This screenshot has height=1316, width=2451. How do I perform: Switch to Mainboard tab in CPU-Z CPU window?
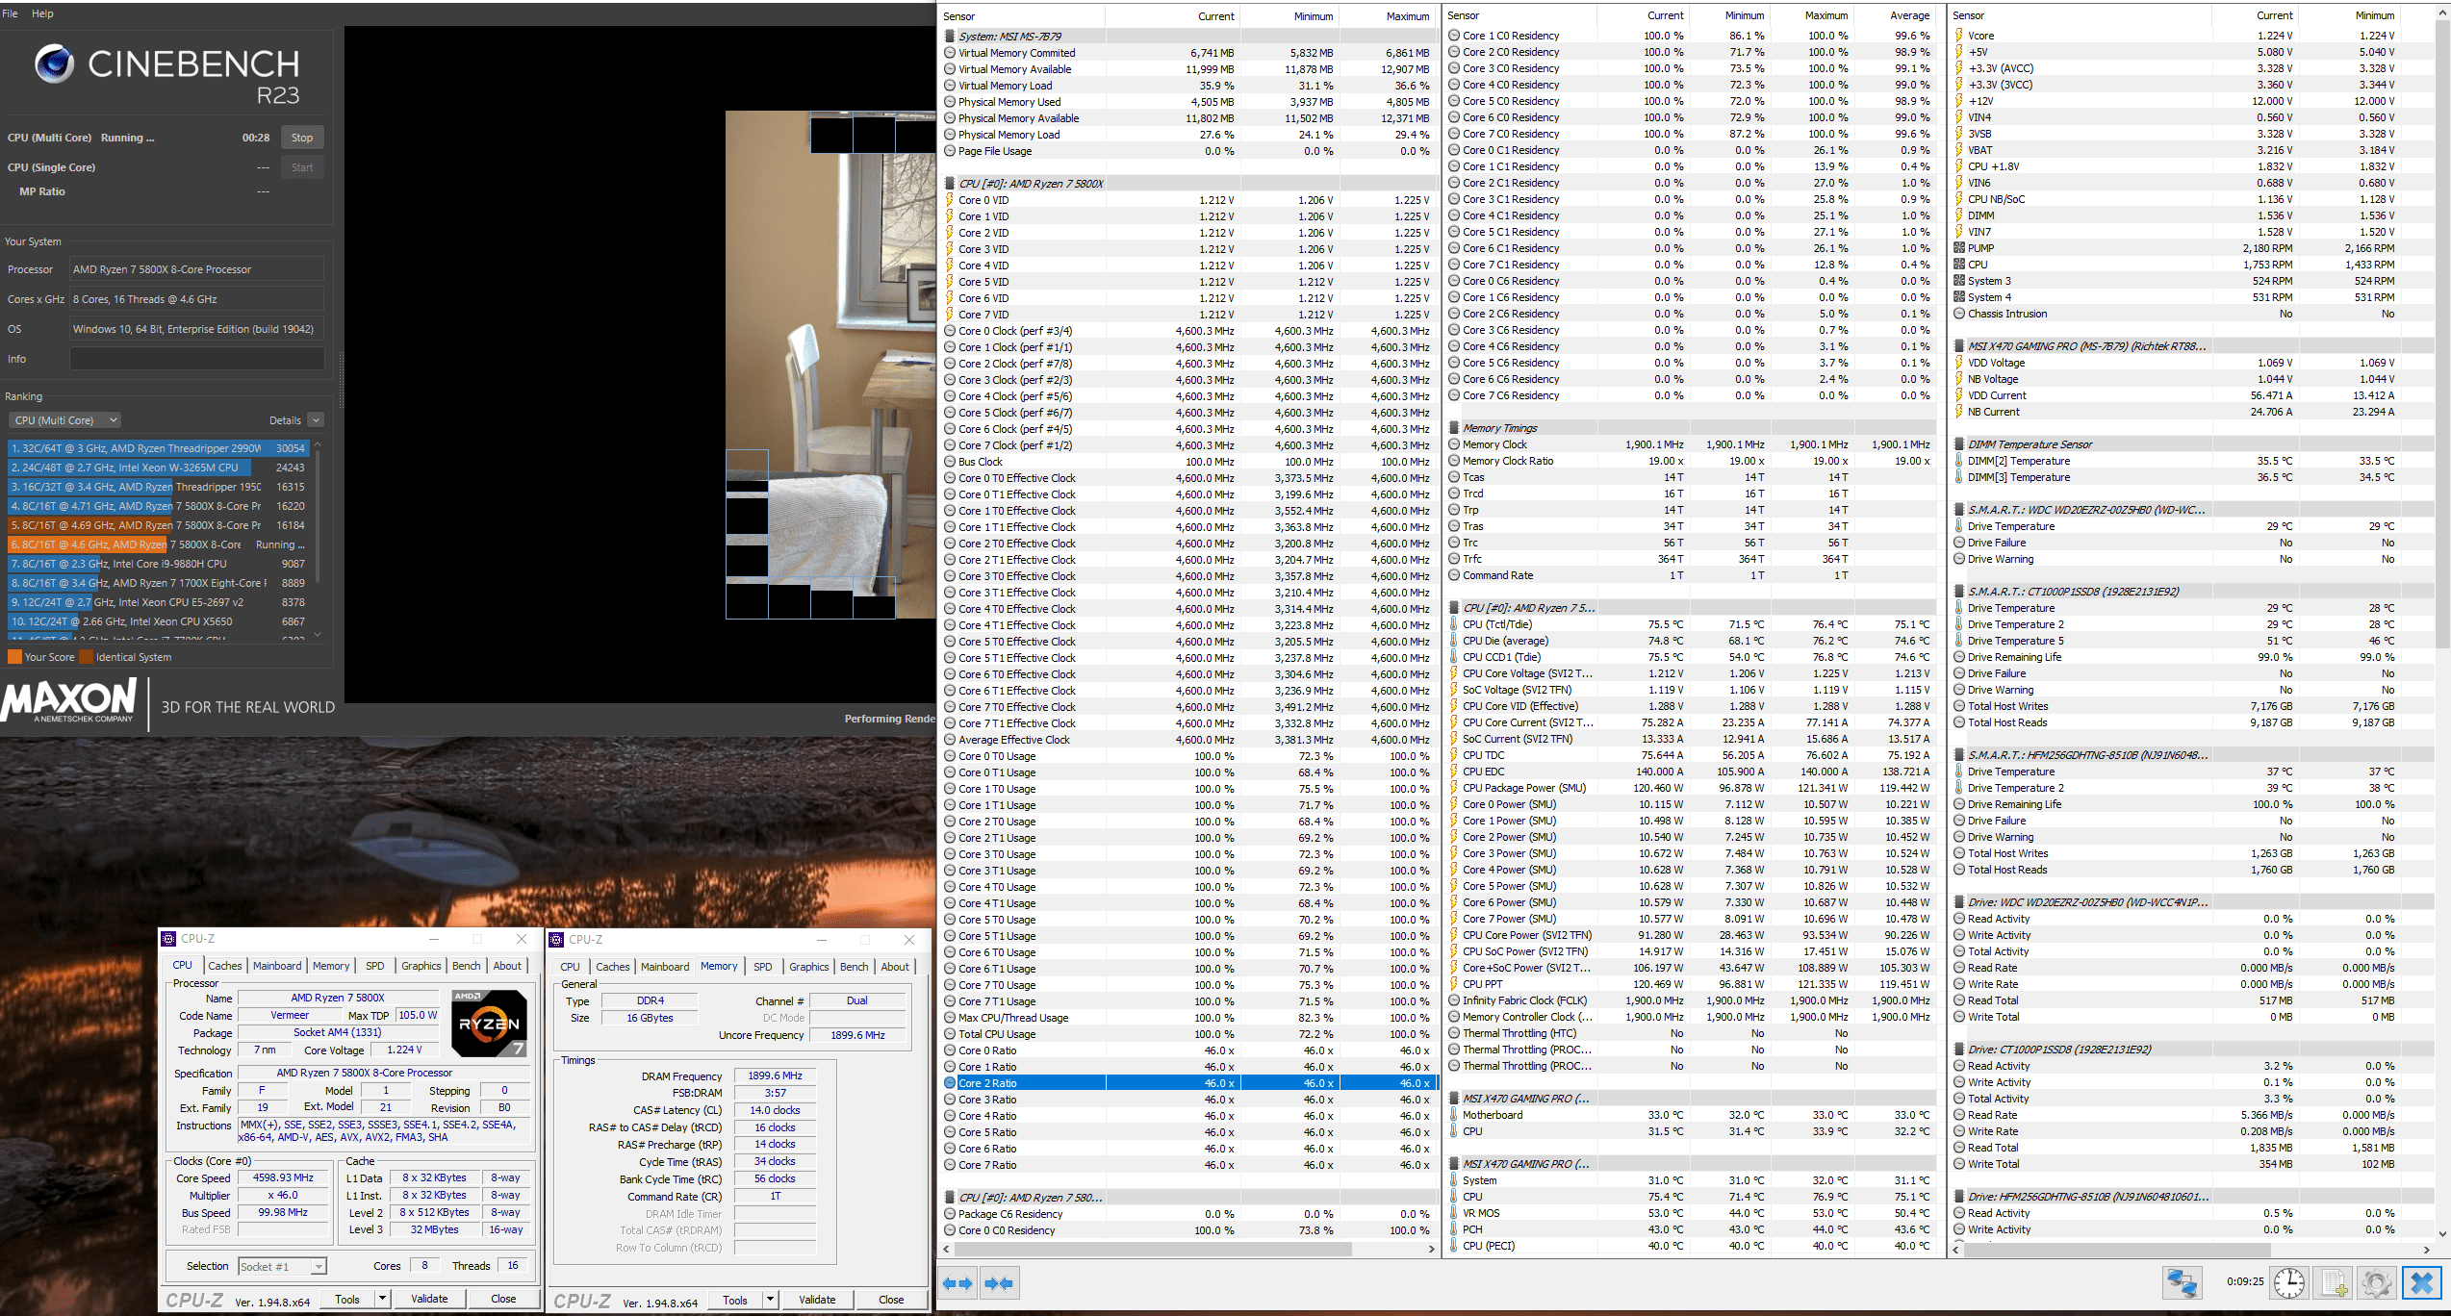(x=277, y=966)
